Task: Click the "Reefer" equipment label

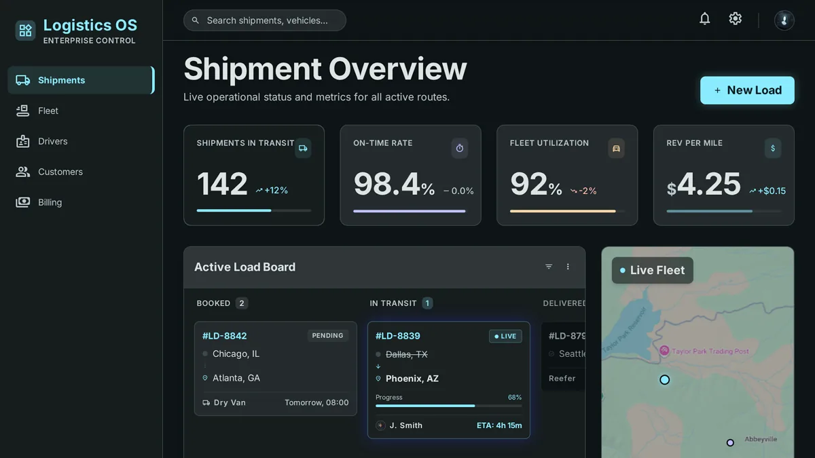Action: 562,379
